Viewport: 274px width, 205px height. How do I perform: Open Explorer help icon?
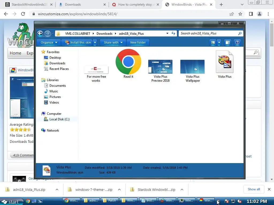pos(237,42)
